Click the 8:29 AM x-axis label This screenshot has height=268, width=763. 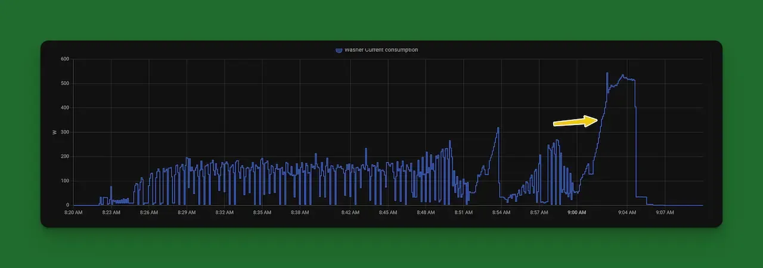pos(187,212)
